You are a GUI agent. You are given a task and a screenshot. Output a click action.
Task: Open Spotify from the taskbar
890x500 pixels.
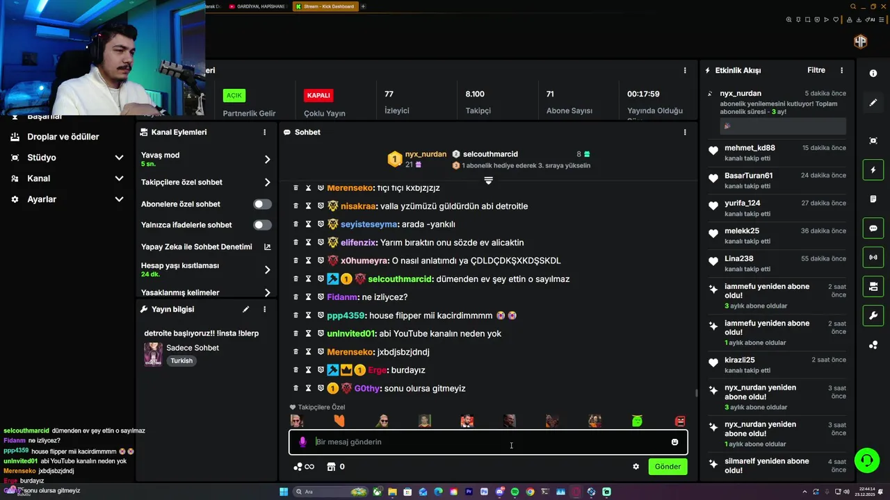pos(515,492)
